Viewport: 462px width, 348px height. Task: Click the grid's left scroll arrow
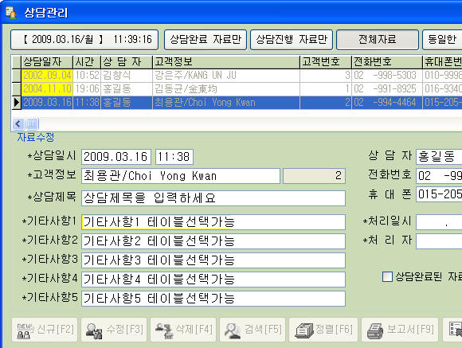click(18, 123)
